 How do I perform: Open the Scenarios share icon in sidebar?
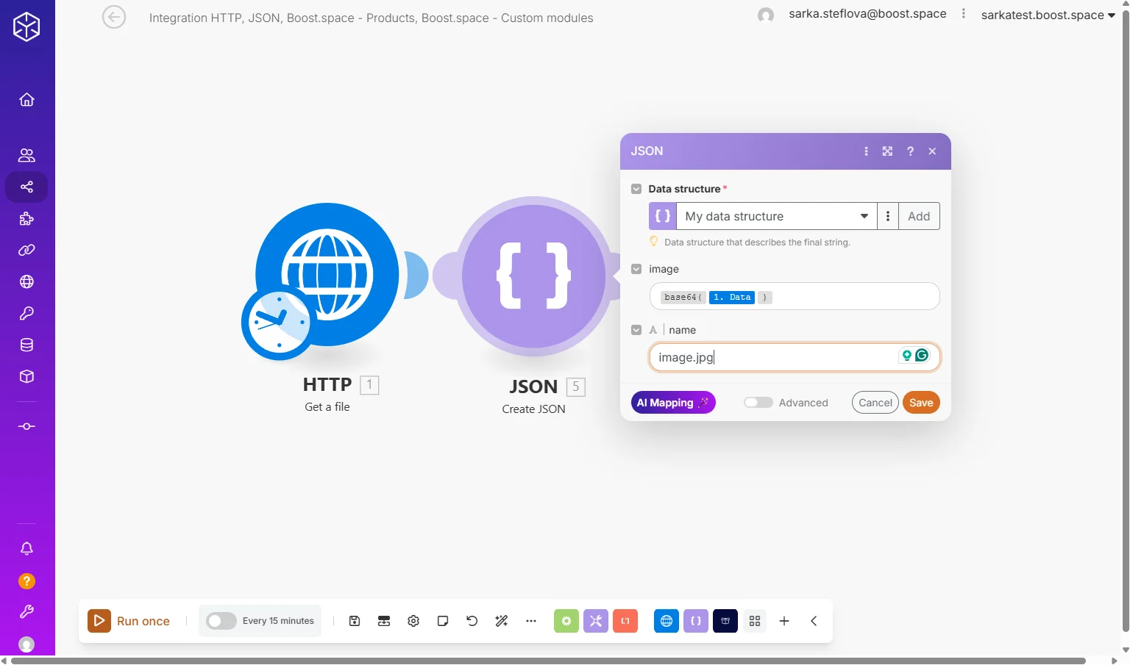(26, 187)
